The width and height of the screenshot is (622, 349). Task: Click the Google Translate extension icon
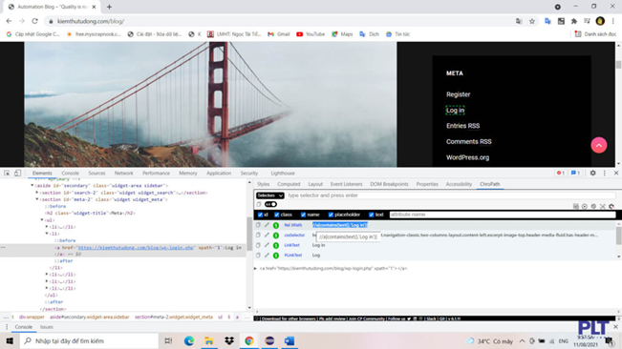tap(547, 21)
